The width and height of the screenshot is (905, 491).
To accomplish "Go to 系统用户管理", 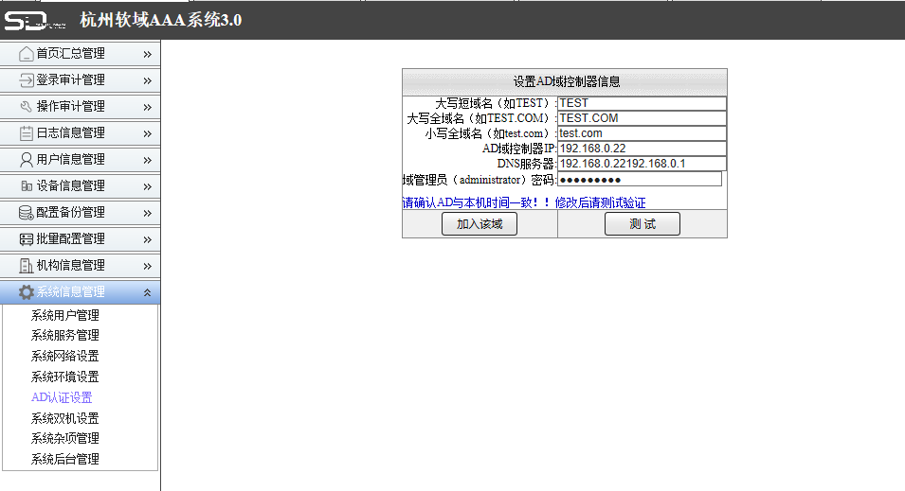I will tap(65, 315).
